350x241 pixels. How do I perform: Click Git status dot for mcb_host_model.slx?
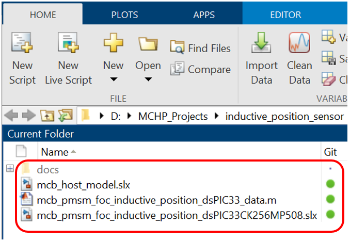click(x=330, y=184)
